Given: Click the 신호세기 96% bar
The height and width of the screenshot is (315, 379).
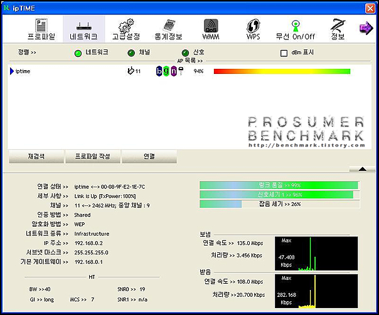Looking at the screenshot, I should tap(279, 195).
